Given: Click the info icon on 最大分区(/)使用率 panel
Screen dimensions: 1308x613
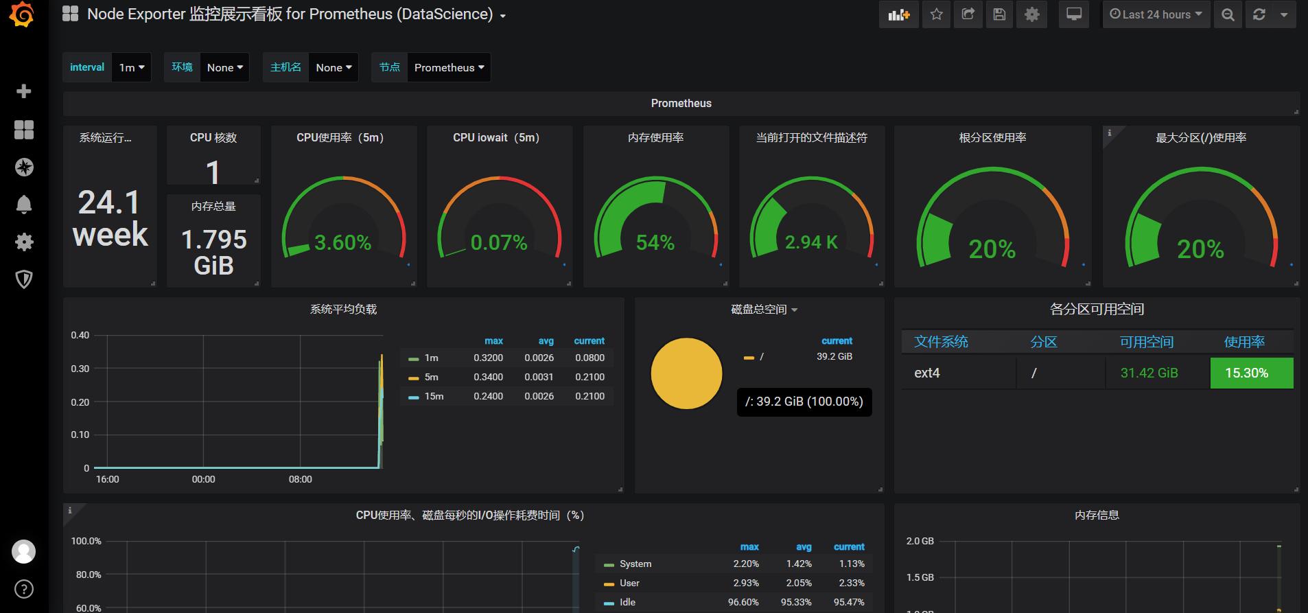Looking at the screenshot, I should pos(1110,132).
